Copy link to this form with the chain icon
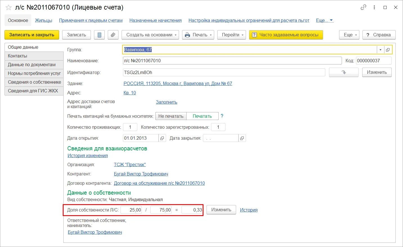This screenshot has width=403, height=247. coord(363,7)
